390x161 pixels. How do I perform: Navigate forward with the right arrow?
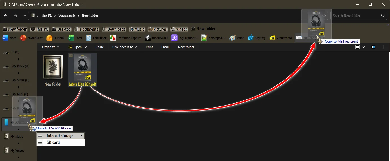16,16
